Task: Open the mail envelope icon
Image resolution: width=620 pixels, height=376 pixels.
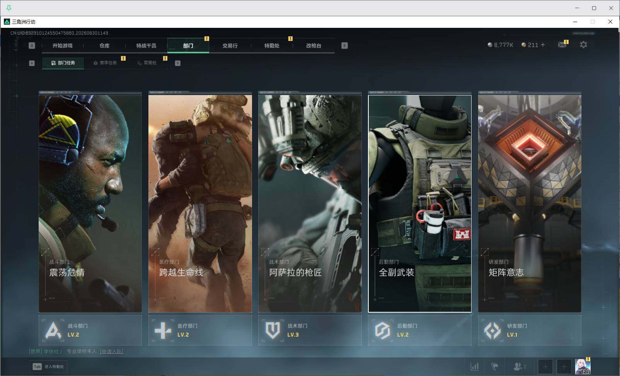Action: [562, 45]
